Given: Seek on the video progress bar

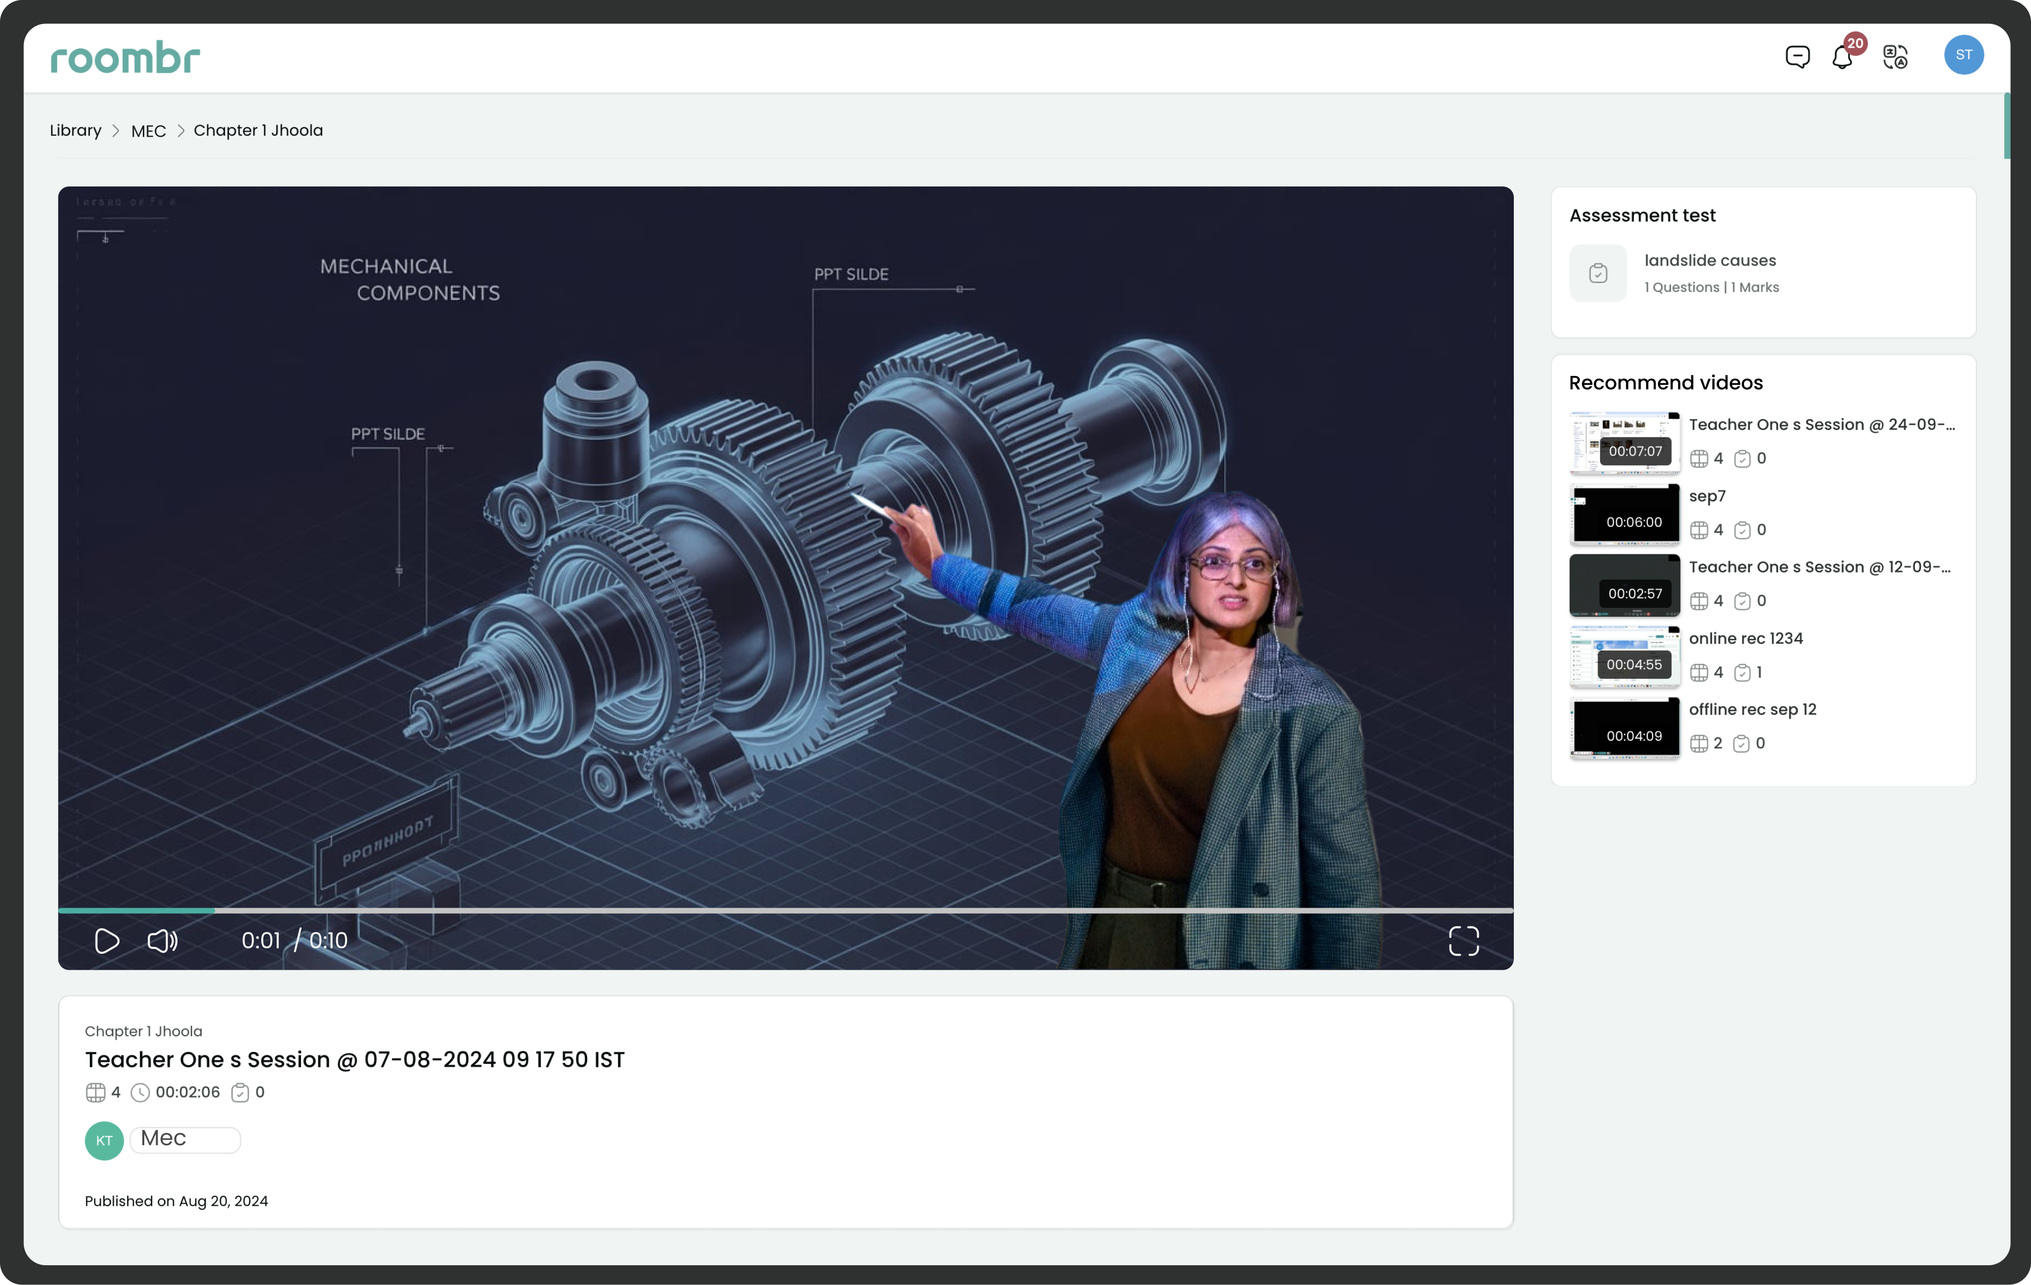Looking at the screenshot, I should tap(784, 911).
